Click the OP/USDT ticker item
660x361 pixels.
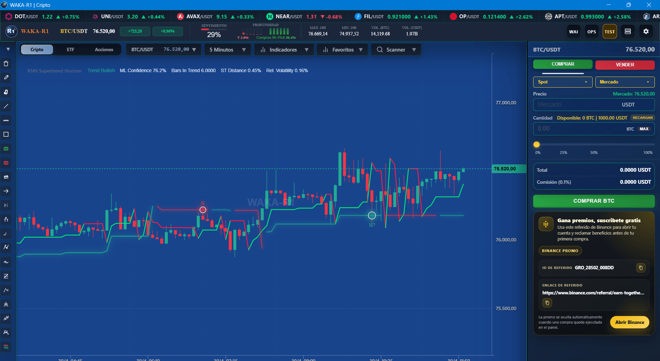tap(491, 16)
